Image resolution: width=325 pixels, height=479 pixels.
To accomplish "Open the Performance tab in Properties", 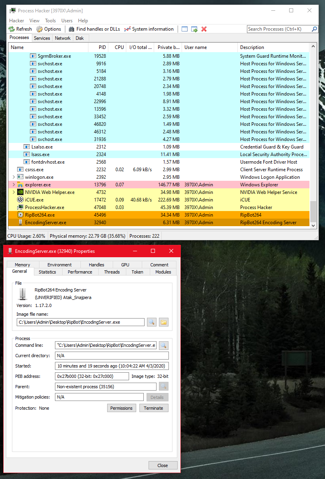I will [x=80, y=272].
